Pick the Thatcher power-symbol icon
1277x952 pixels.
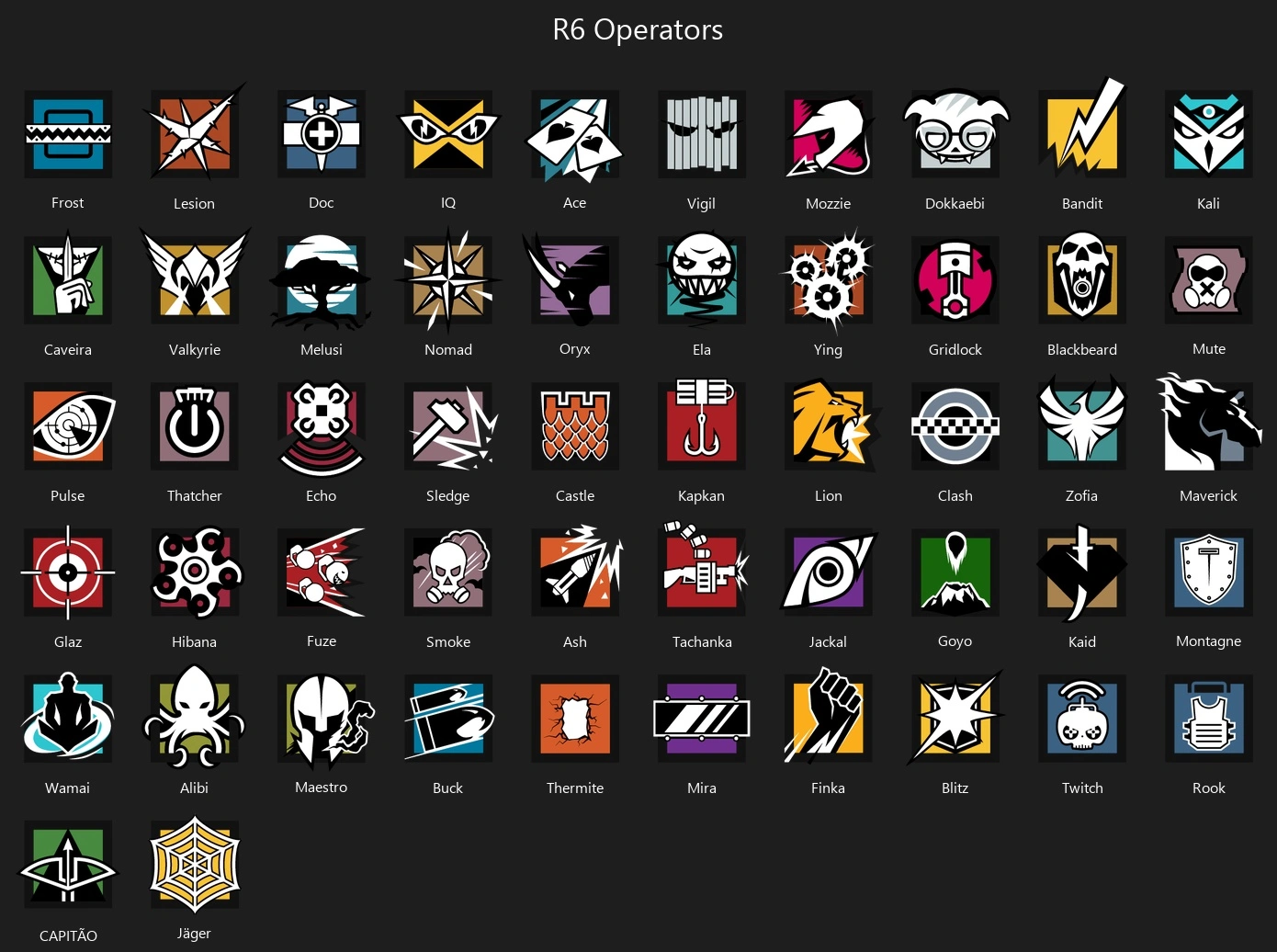click(x=195, y=426)
